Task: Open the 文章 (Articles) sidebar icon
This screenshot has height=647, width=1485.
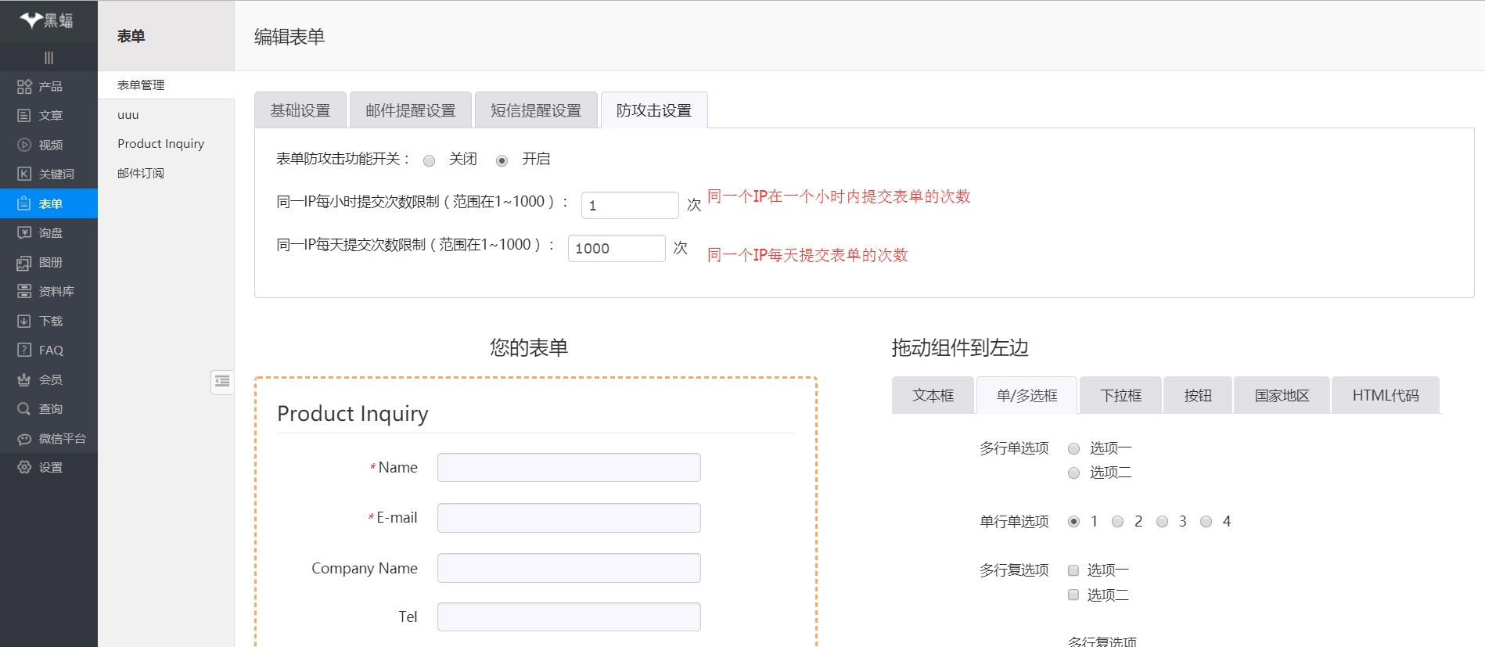Action: [24, 116]
